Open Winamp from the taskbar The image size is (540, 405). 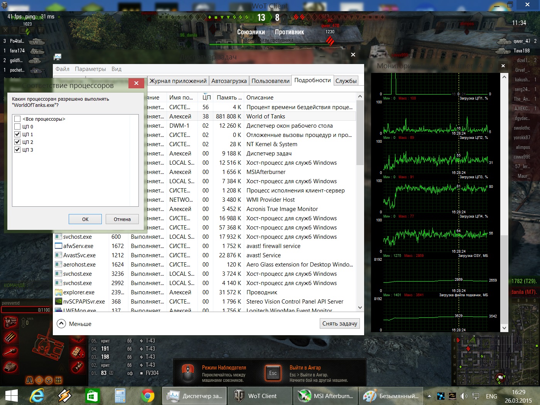coord(64,396)
